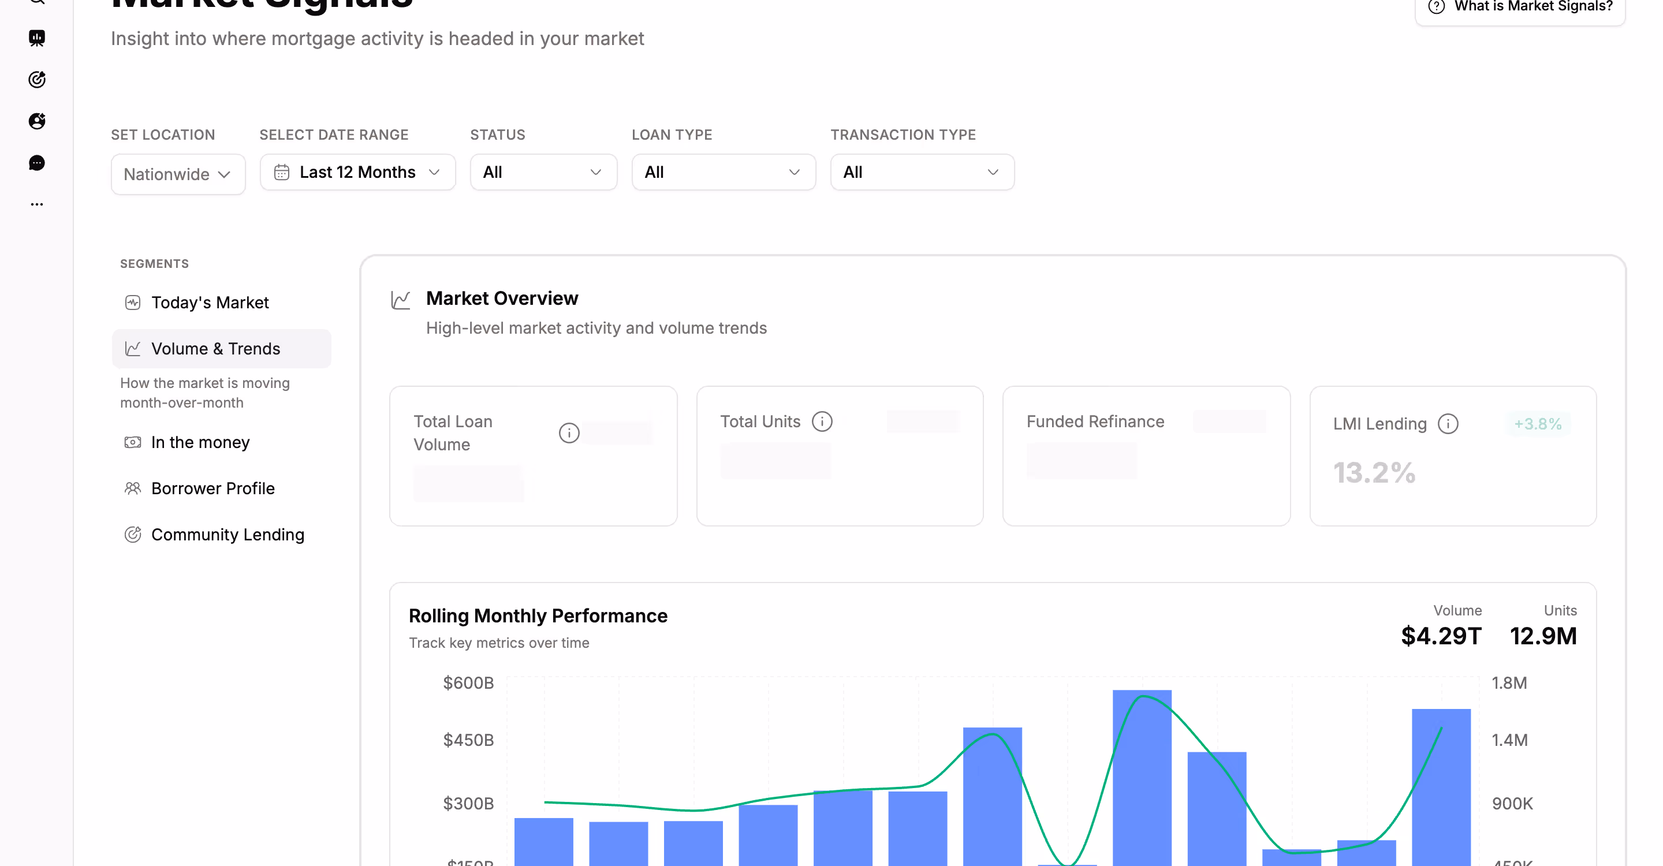Click the $4.29T Volume total

click(1441, 636)
